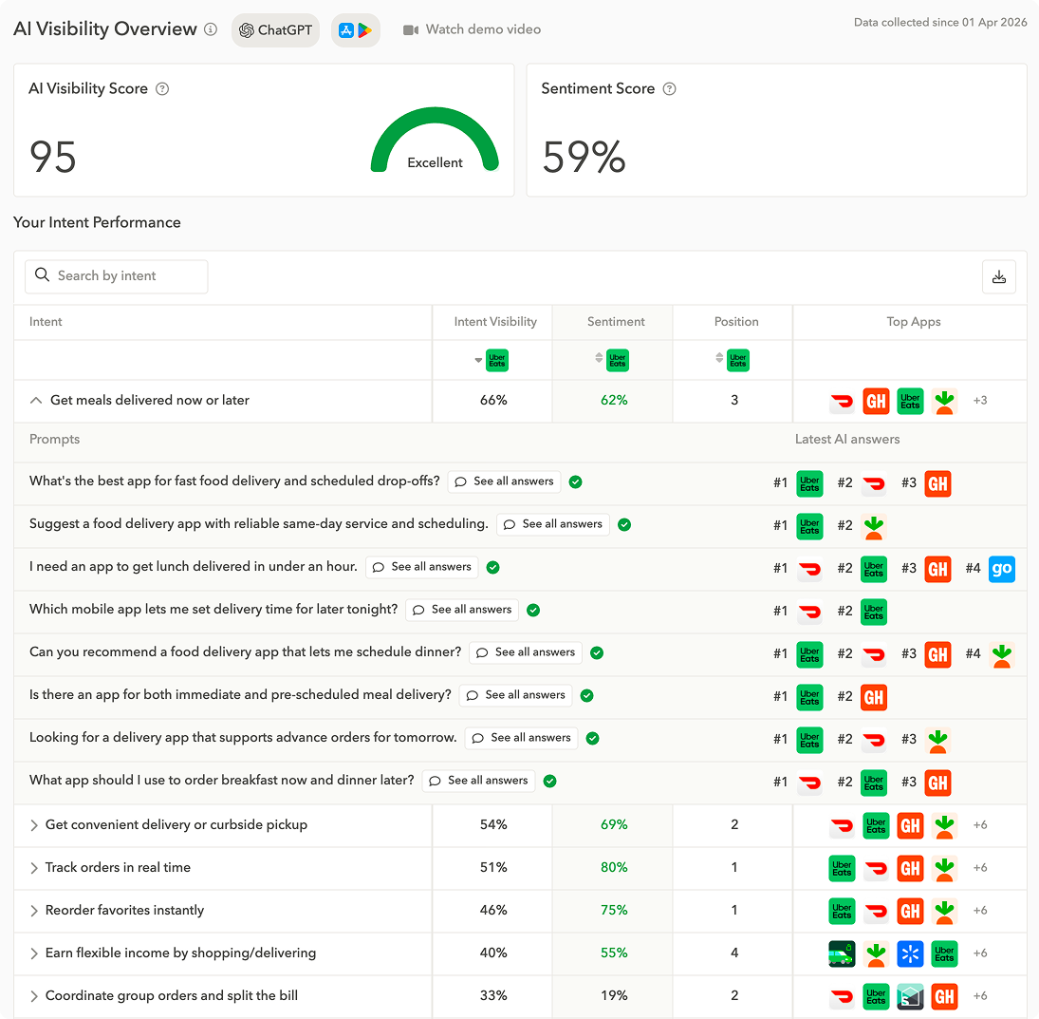Sort Sentiment column by Uber Eats
This screenshot has height=1019, width=1039.
click(599, 358)
